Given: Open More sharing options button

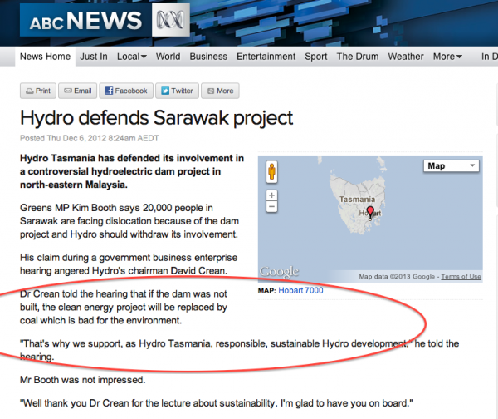Looking at the screenshot, I should pyautogui.click(x=220, y=91).
